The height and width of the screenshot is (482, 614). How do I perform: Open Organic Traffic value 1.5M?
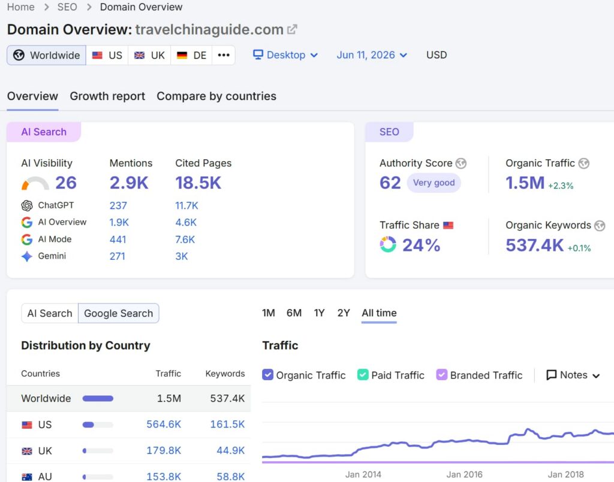(525, 183)
